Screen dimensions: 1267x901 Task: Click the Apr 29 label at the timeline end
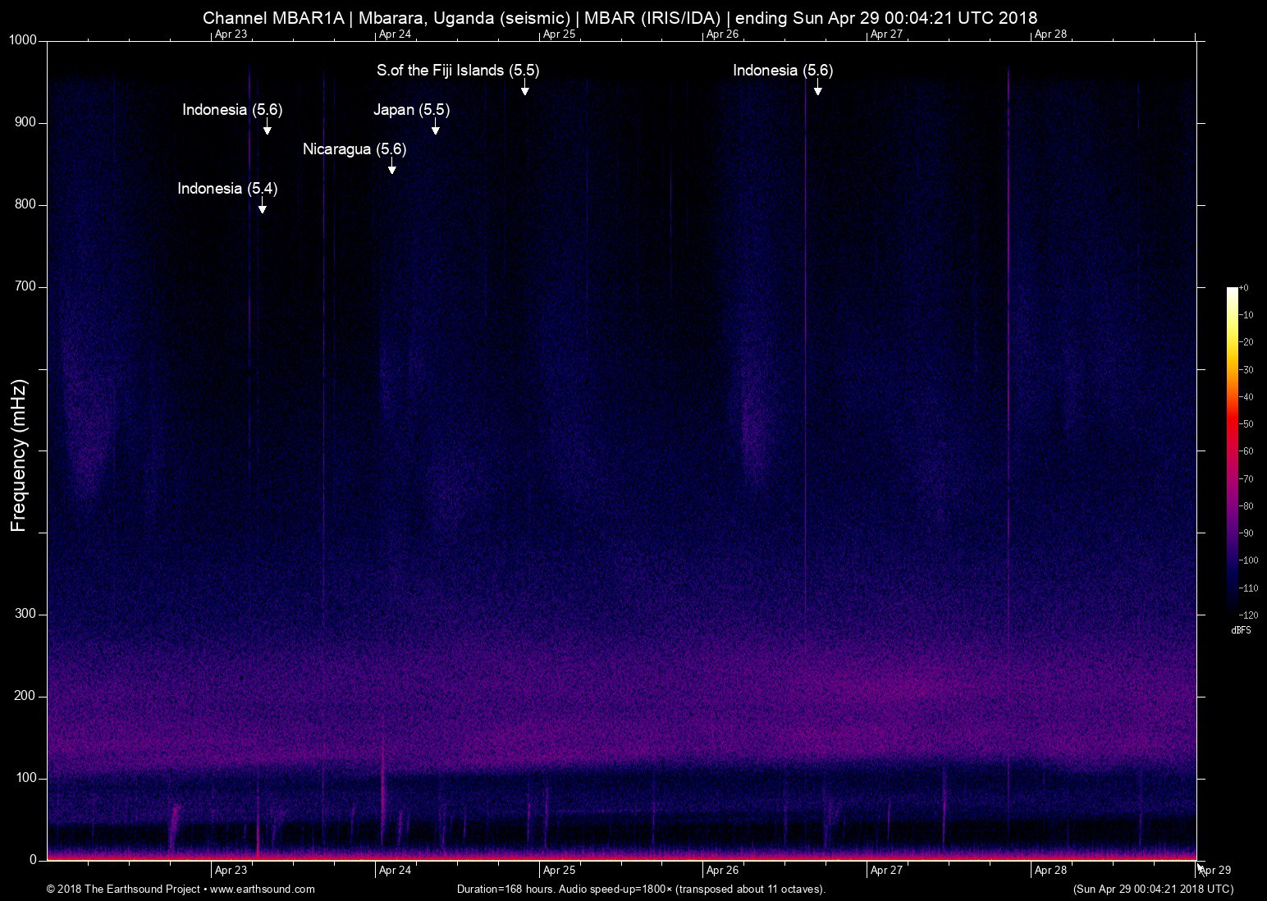point(1215,870)
